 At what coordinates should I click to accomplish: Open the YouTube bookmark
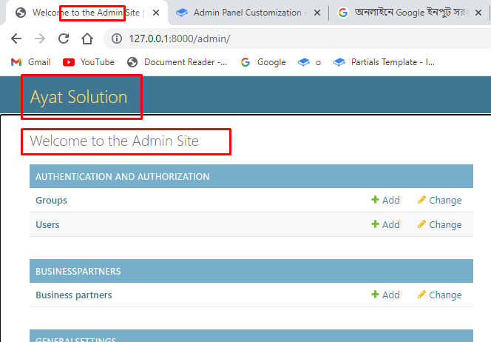coord(89,62)
